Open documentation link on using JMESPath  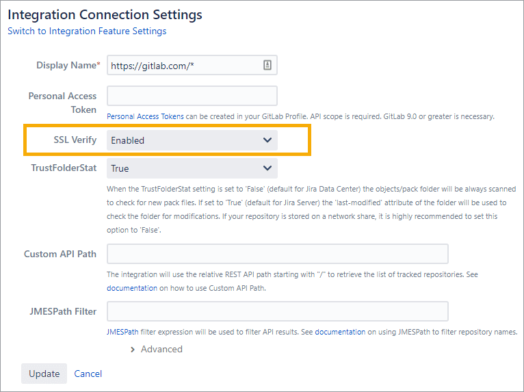point(340,332)
